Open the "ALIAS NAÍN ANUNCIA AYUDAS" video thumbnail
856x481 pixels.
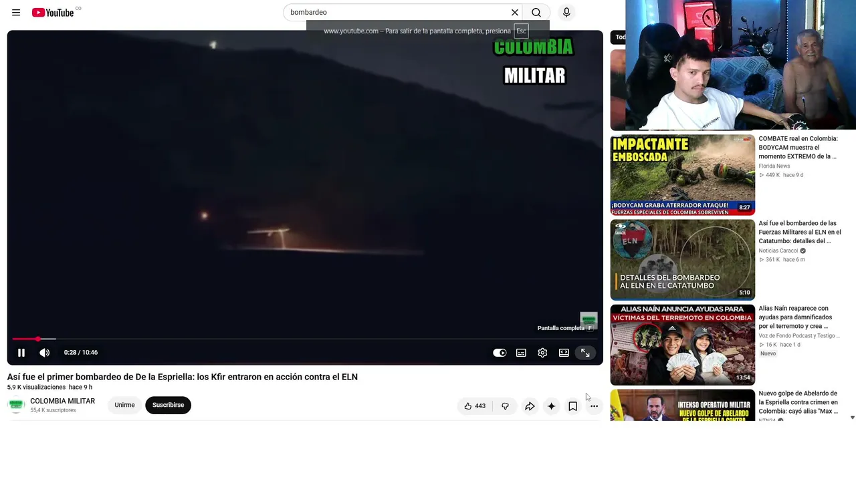pyautogui.click(x=682, y=345)
